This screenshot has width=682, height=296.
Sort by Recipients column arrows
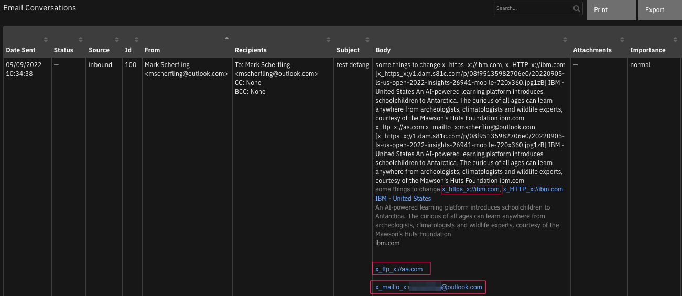(329, 40)
